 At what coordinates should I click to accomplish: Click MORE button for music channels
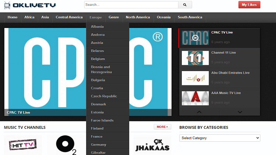click(x=162, y=127)
